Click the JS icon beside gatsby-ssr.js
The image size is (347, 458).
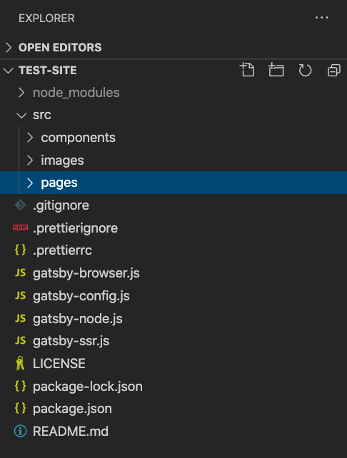[20, 340]
